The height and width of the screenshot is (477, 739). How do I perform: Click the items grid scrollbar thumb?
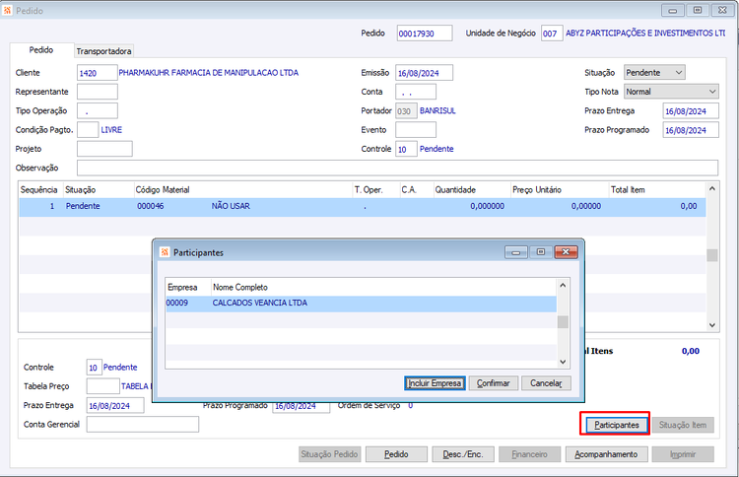pos(712,255)
